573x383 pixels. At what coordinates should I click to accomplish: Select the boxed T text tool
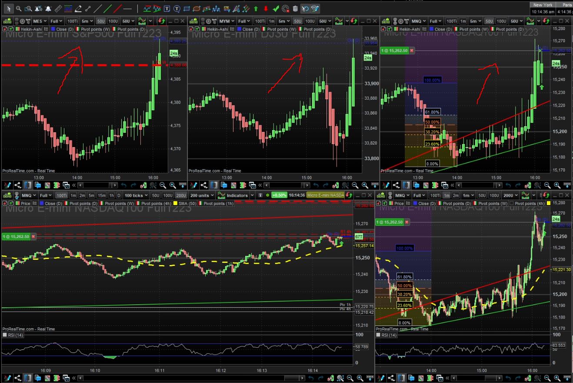click(x=167, y=8)
